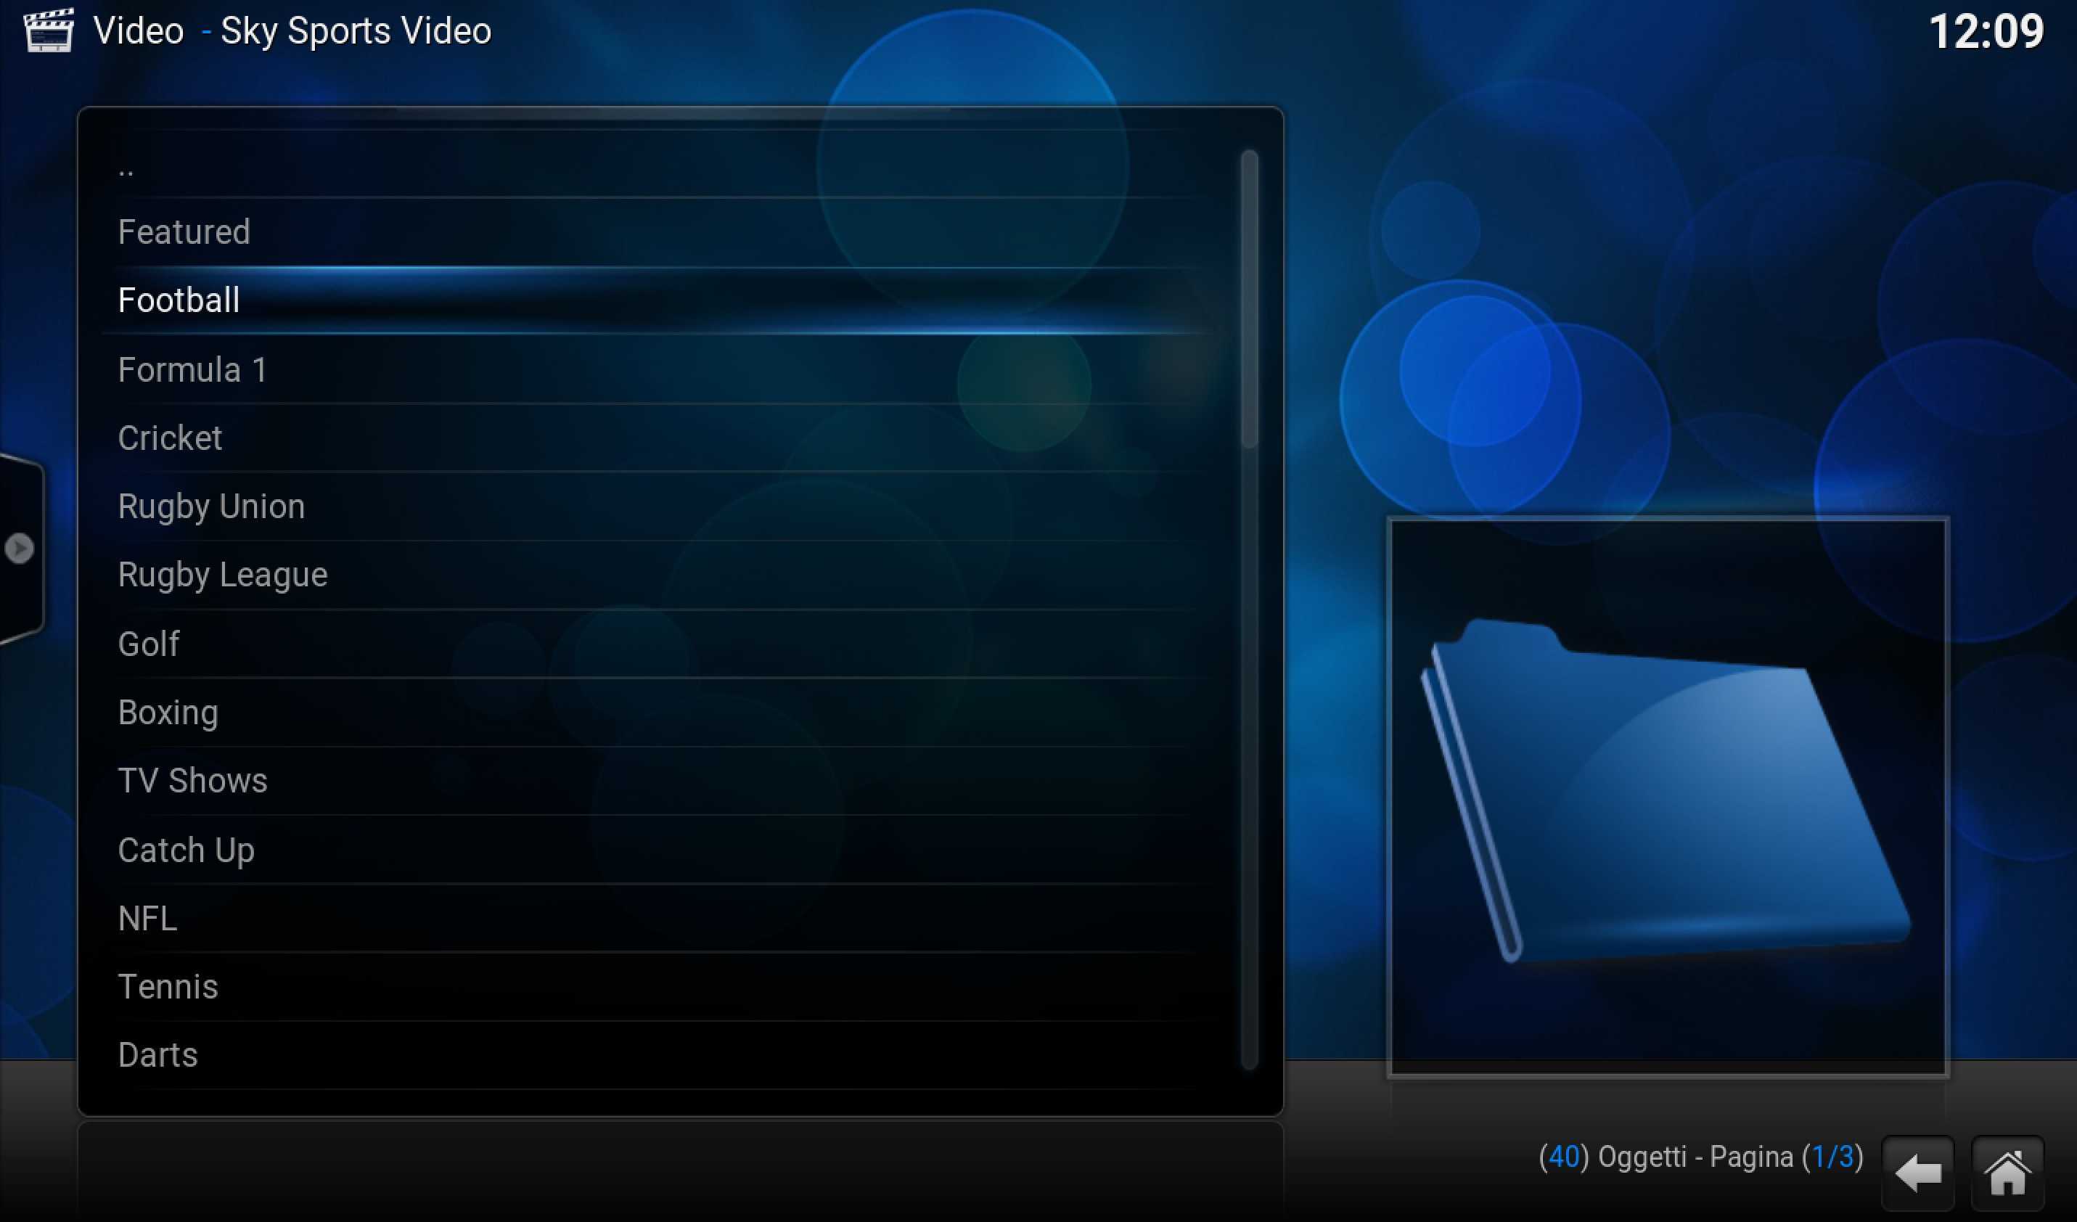The width and height of the screenshot is (2077, 1222).
Task: Open the TV Shows folder
Action: click(192, 781)
